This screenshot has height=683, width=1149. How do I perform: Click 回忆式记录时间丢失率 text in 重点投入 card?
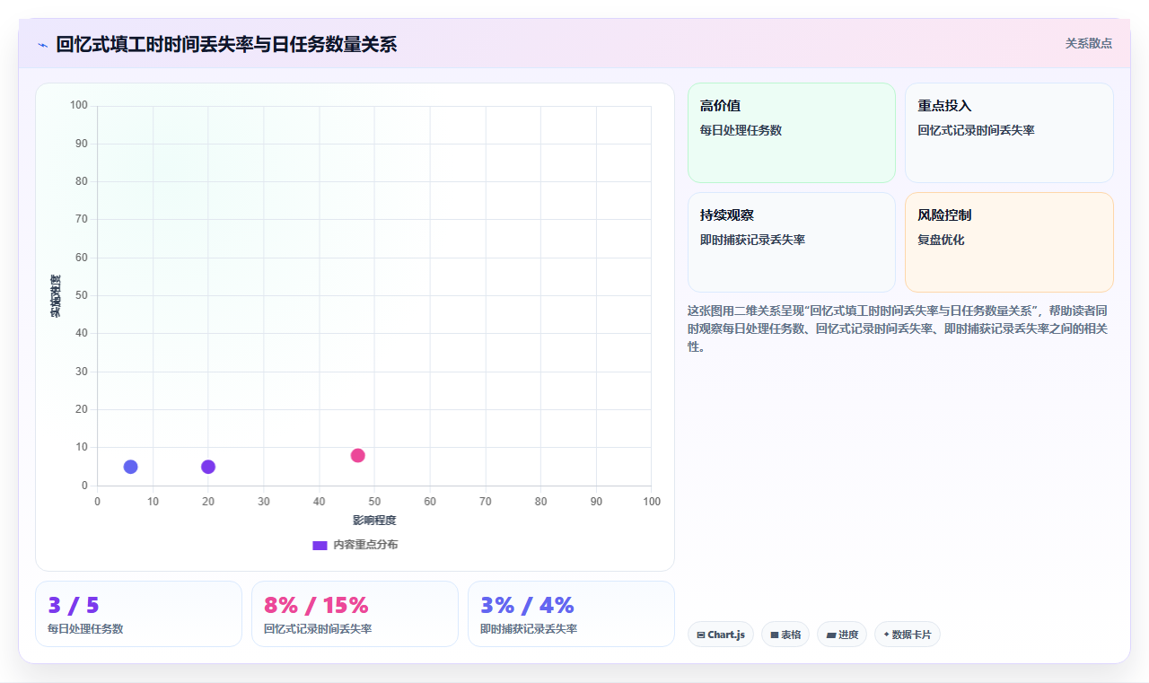click(976, 130)
